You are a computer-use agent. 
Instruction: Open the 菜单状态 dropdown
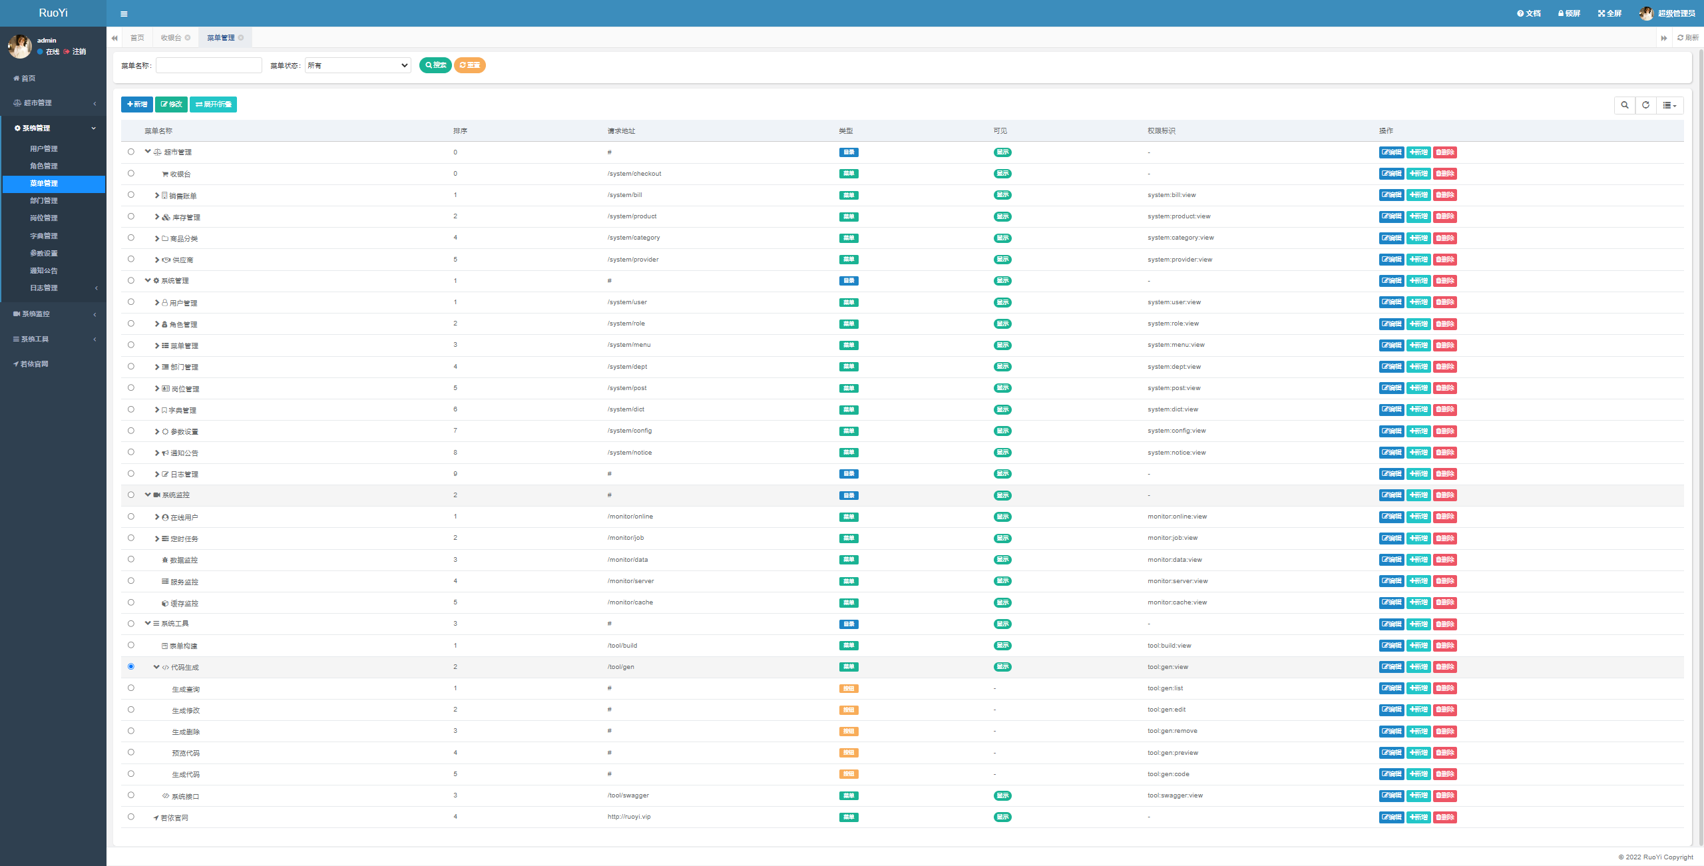pos(357,65)
